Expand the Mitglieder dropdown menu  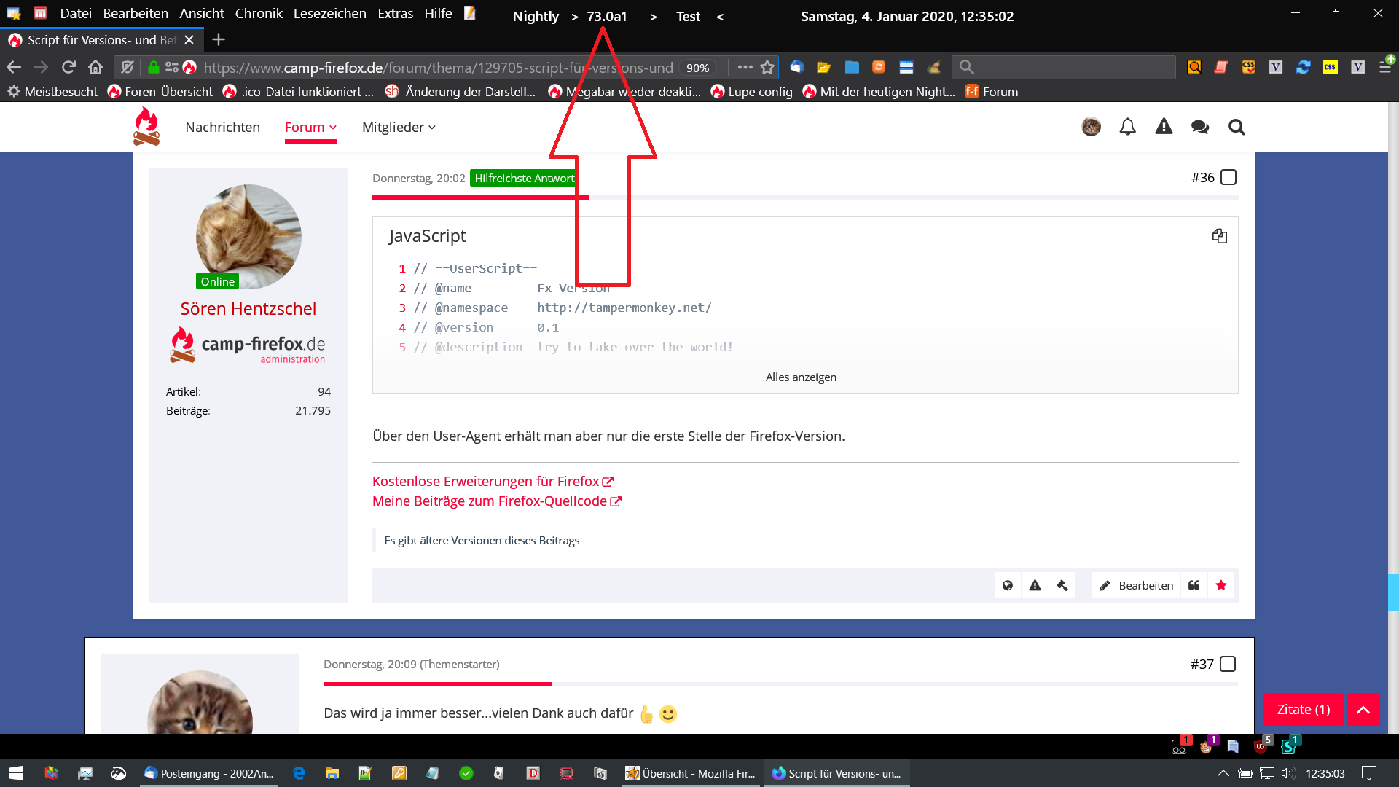(x=399, y=127)
